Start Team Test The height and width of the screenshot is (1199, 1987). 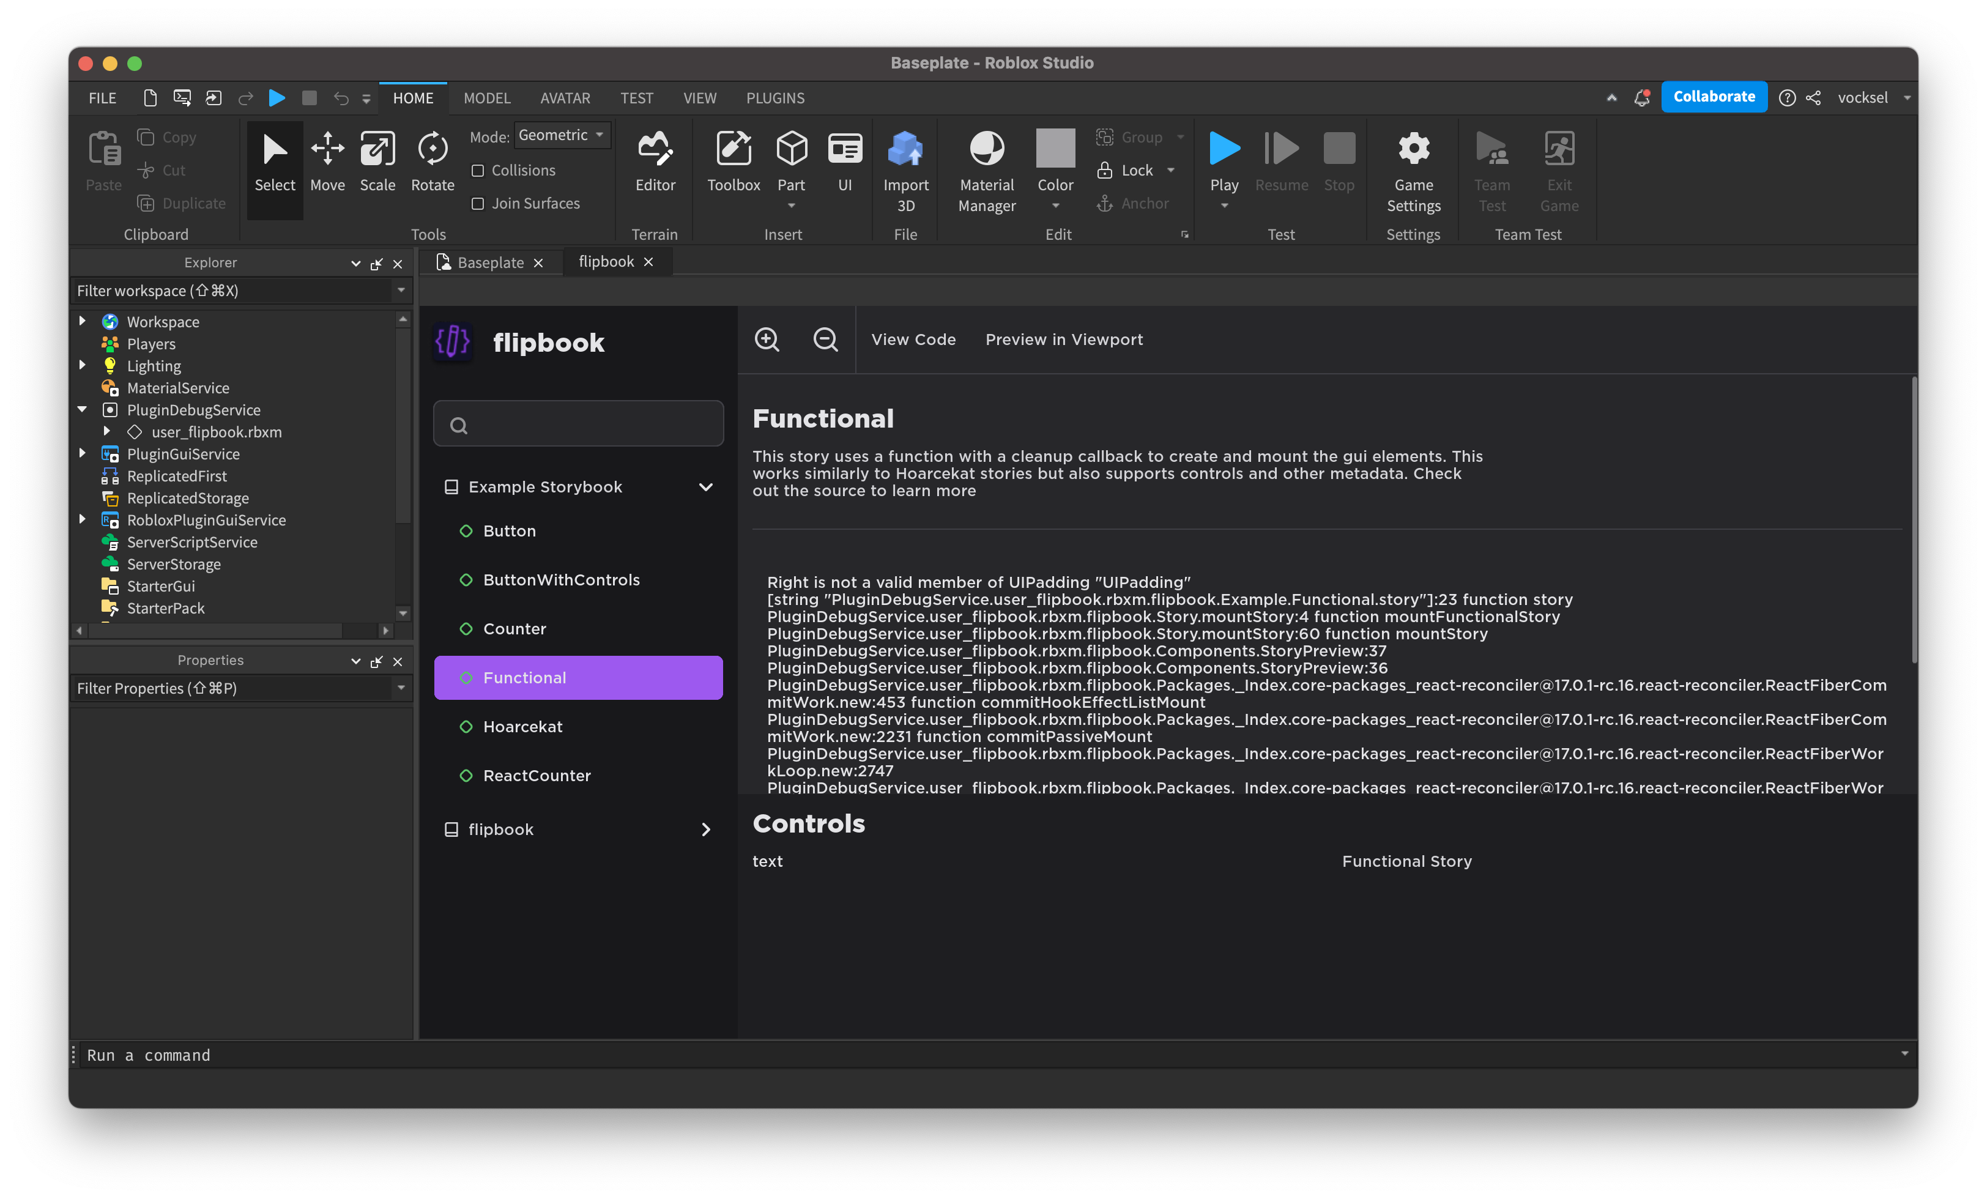pos(1492,160)
